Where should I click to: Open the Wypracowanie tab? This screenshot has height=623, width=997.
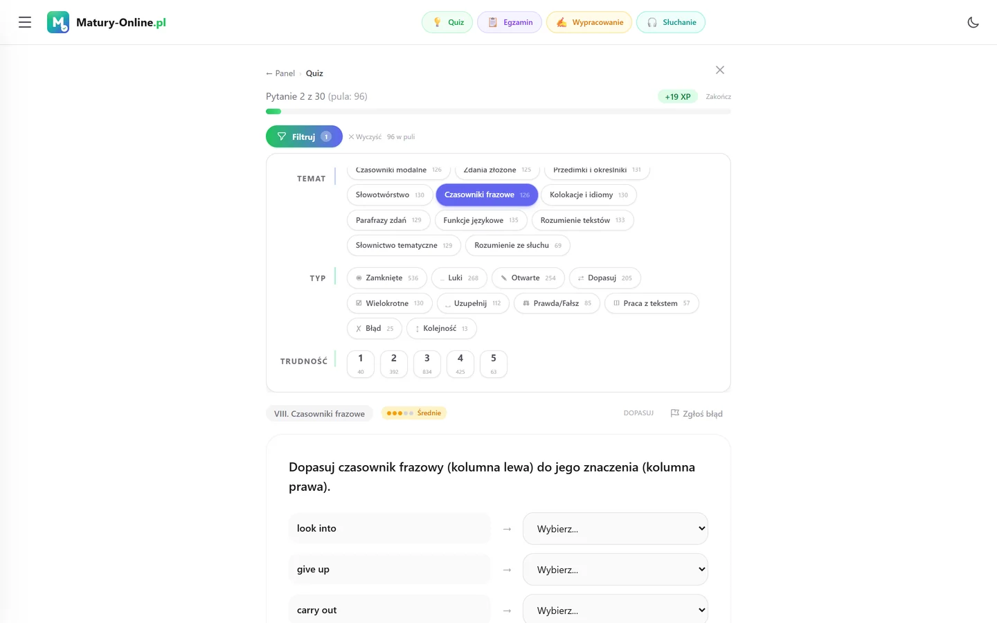[x=589, y=22]
